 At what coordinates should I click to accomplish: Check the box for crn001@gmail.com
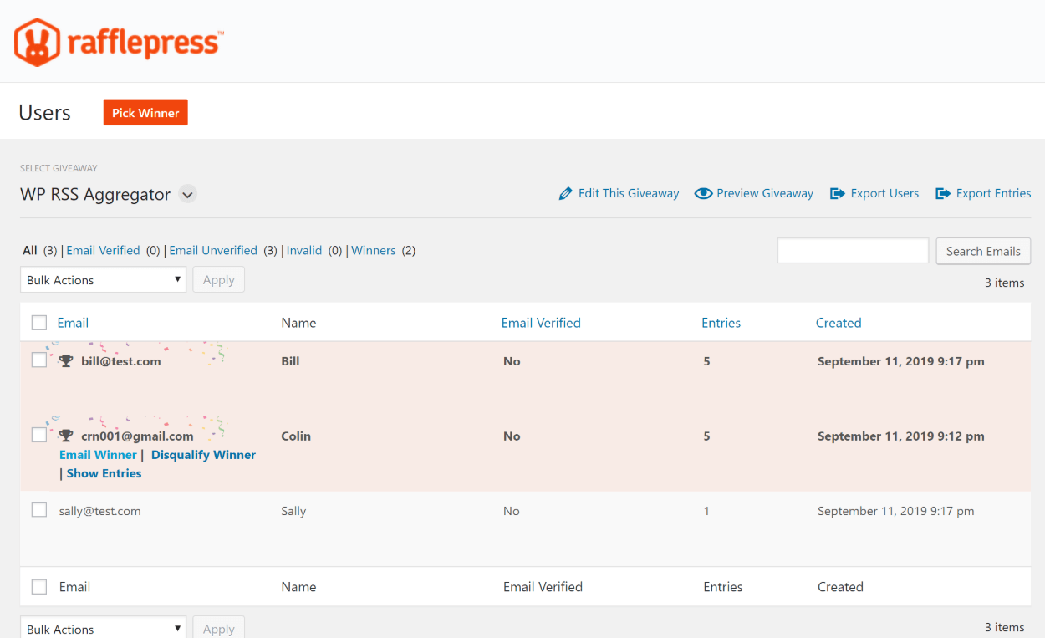tap(39, 435)
